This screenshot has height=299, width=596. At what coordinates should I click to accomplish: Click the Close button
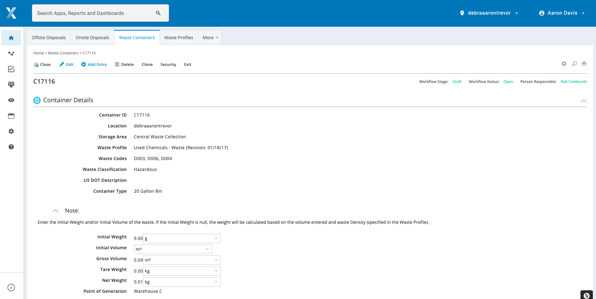[x=42, y=65]
